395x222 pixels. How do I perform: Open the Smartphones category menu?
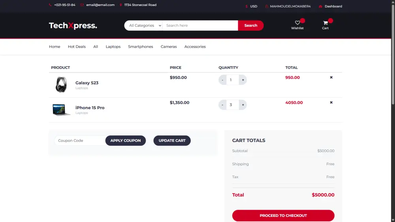pyautogui.click(x=140, y=47)
